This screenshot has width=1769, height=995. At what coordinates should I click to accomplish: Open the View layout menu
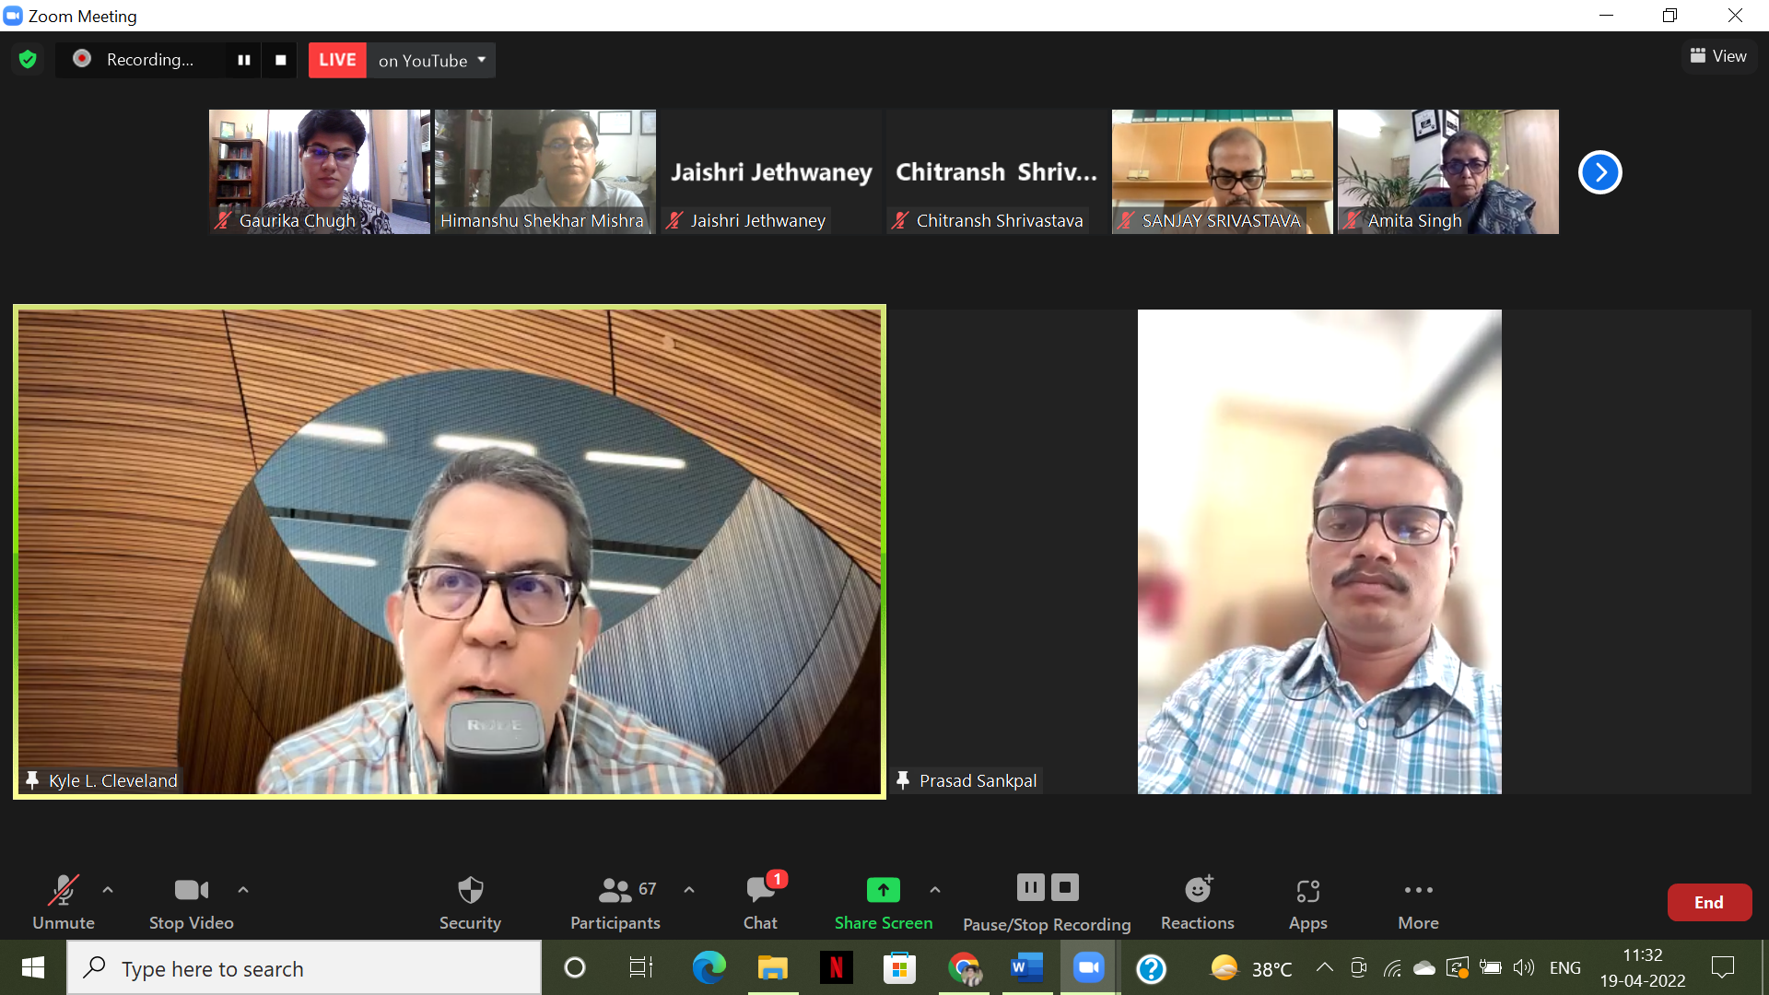pos(1718,56)
